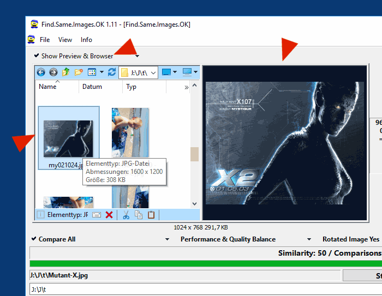Change Rotated Image Yes option
Viewport: 382px width, 296px height.
pos(351,239)
